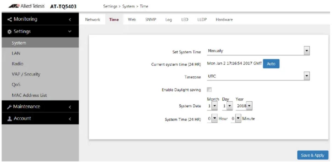Click the Current system time (24 HR) label
332x162 pixels.
point(176,65)
